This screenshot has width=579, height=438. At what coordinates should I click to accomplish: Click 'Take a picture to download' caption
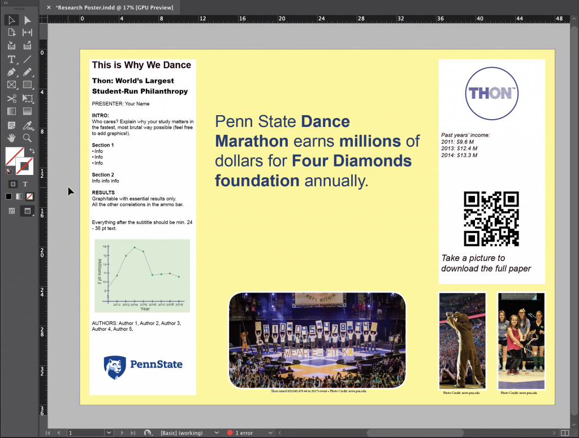[486, 263]
